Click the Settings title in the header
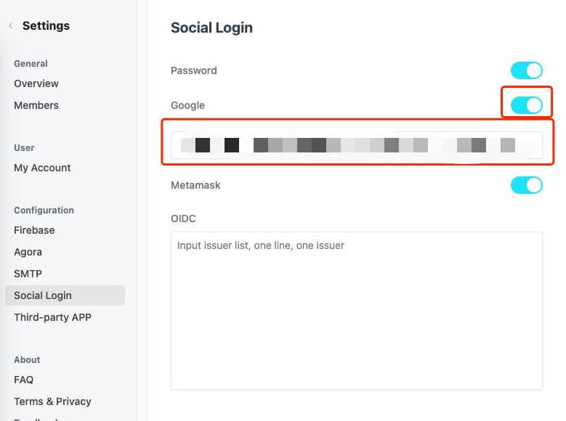 [x=46, y=26]
